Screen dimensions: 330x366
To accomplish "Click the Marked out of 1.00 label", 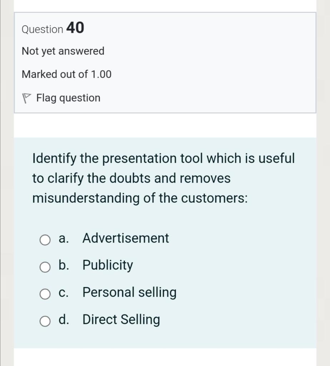I will (66, 74).
